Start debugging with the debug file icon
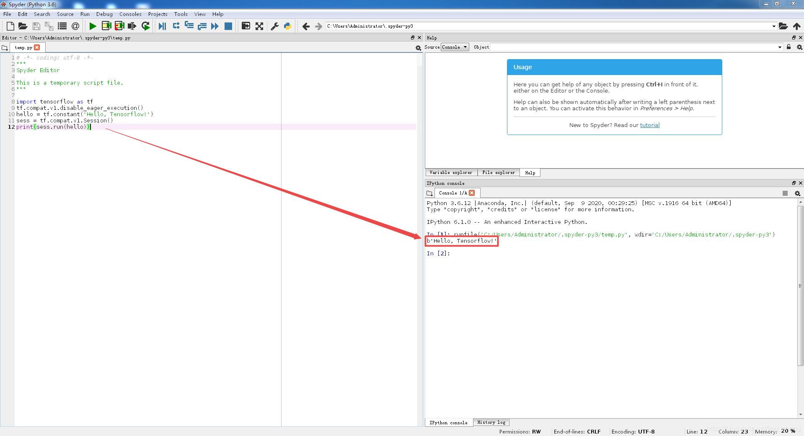 [163, 26]
